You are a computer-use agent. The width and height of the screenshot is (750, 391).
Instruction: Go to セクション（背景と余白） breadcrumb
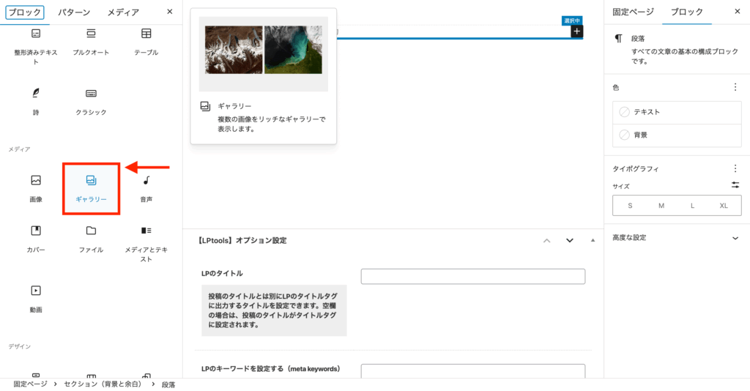pos(103,384)
